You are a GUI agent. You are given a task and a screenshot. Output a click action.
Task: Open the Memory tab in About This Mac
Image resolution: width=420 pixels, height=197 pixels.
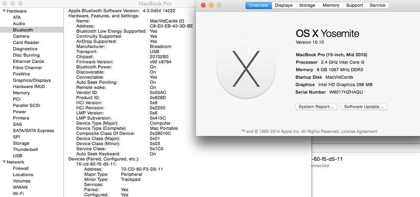[331, 6]
